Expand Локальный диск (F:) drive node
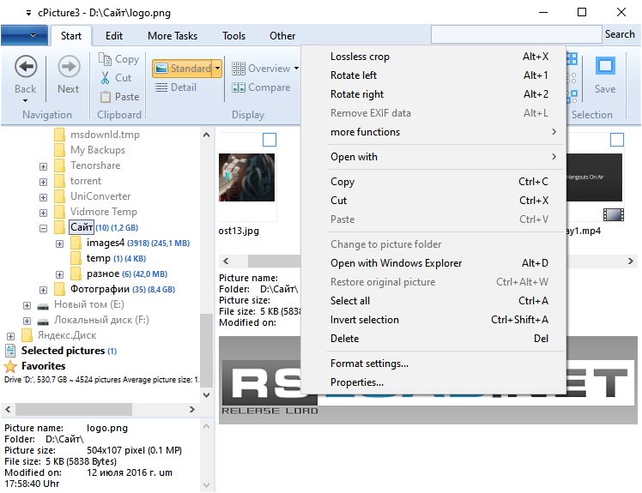Screen dimensions: 642x493 27,321
